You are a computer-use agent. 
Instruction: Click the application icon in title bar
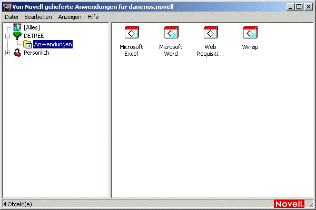tap(7, 7)
